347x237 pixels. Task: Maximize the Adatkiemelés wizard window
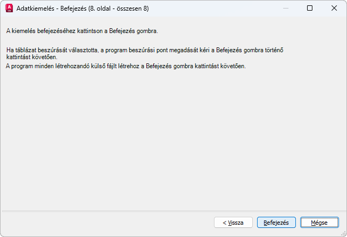click(310, 9)
